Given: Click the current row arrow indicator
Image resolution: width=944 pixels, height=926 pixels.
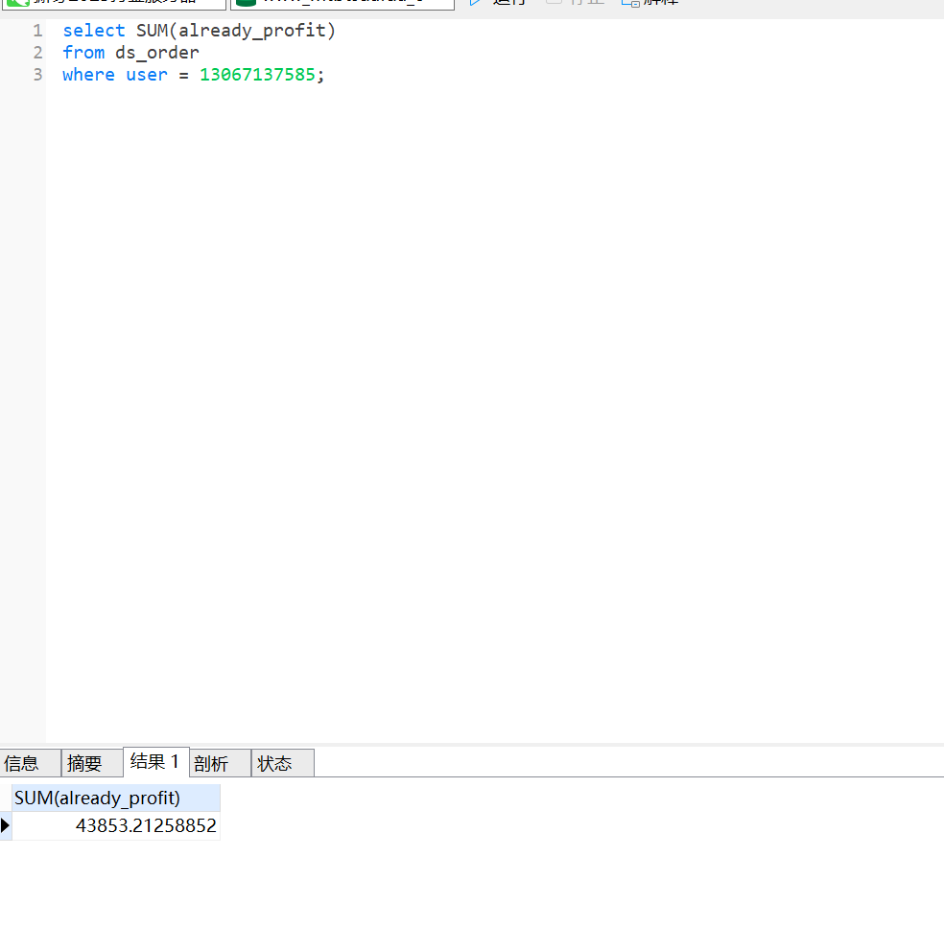Looking at the screenshot, I should (6, 825).
